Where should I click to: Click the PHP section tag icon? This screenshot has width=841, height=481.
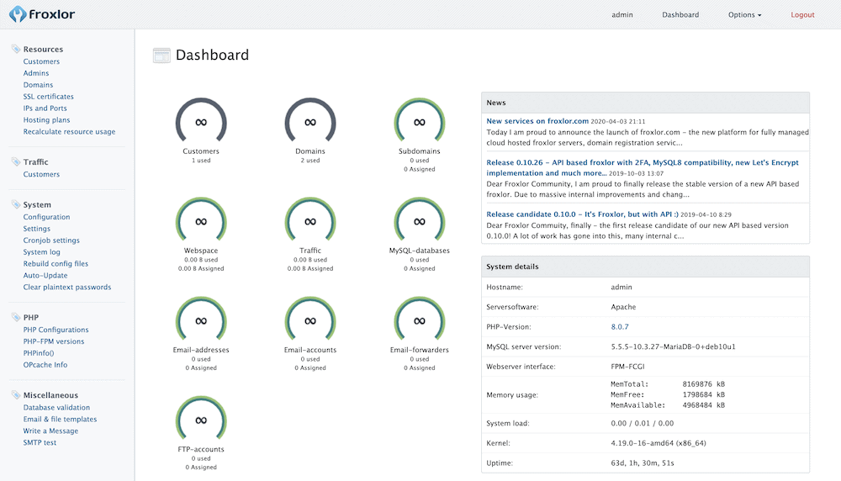[x=16, y=317]
